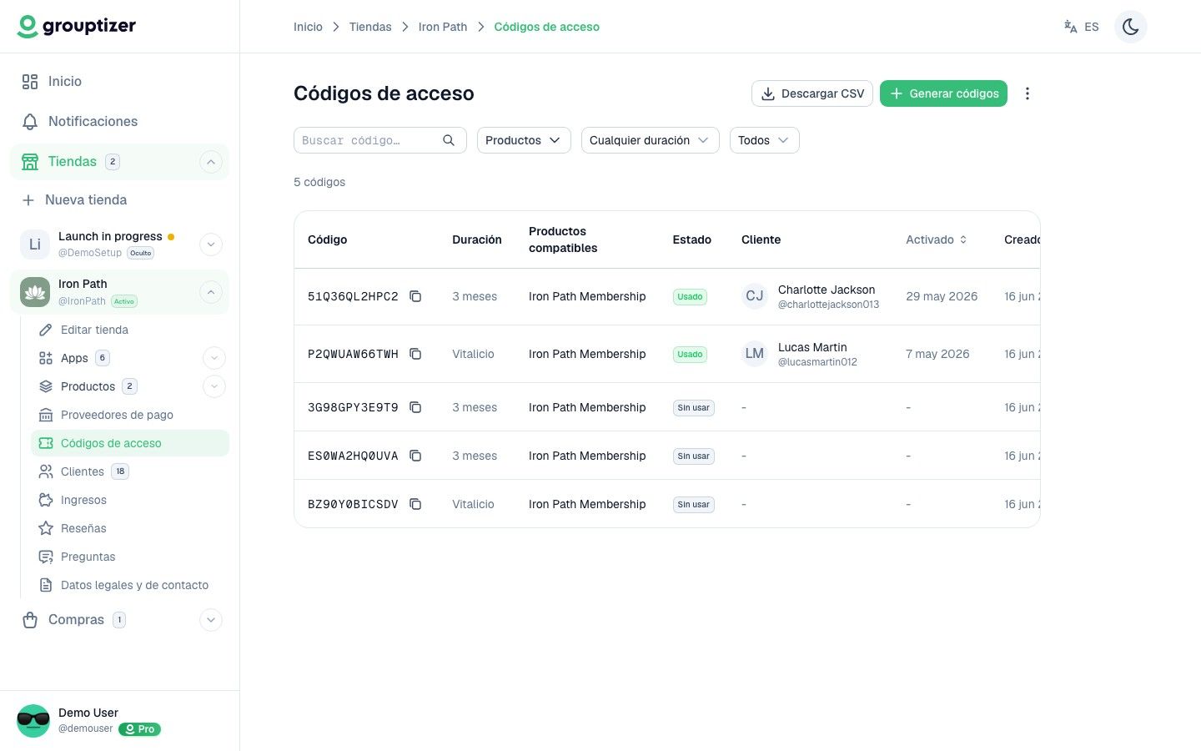Go to Tiendas breadcrumb
Screen dimensions: 1201x751
point(370,27)
